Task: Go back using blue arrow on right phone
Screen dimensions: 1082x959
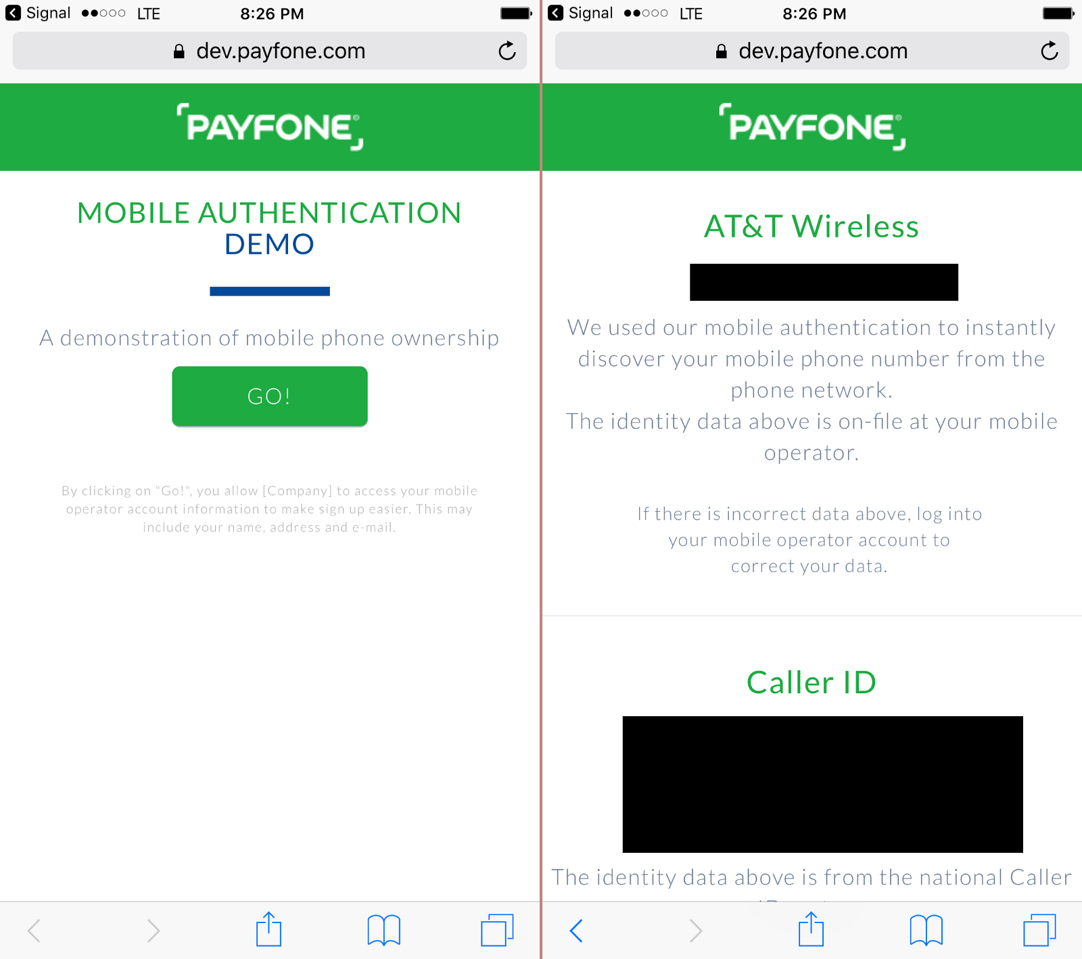Action: (x=576, y=931)
